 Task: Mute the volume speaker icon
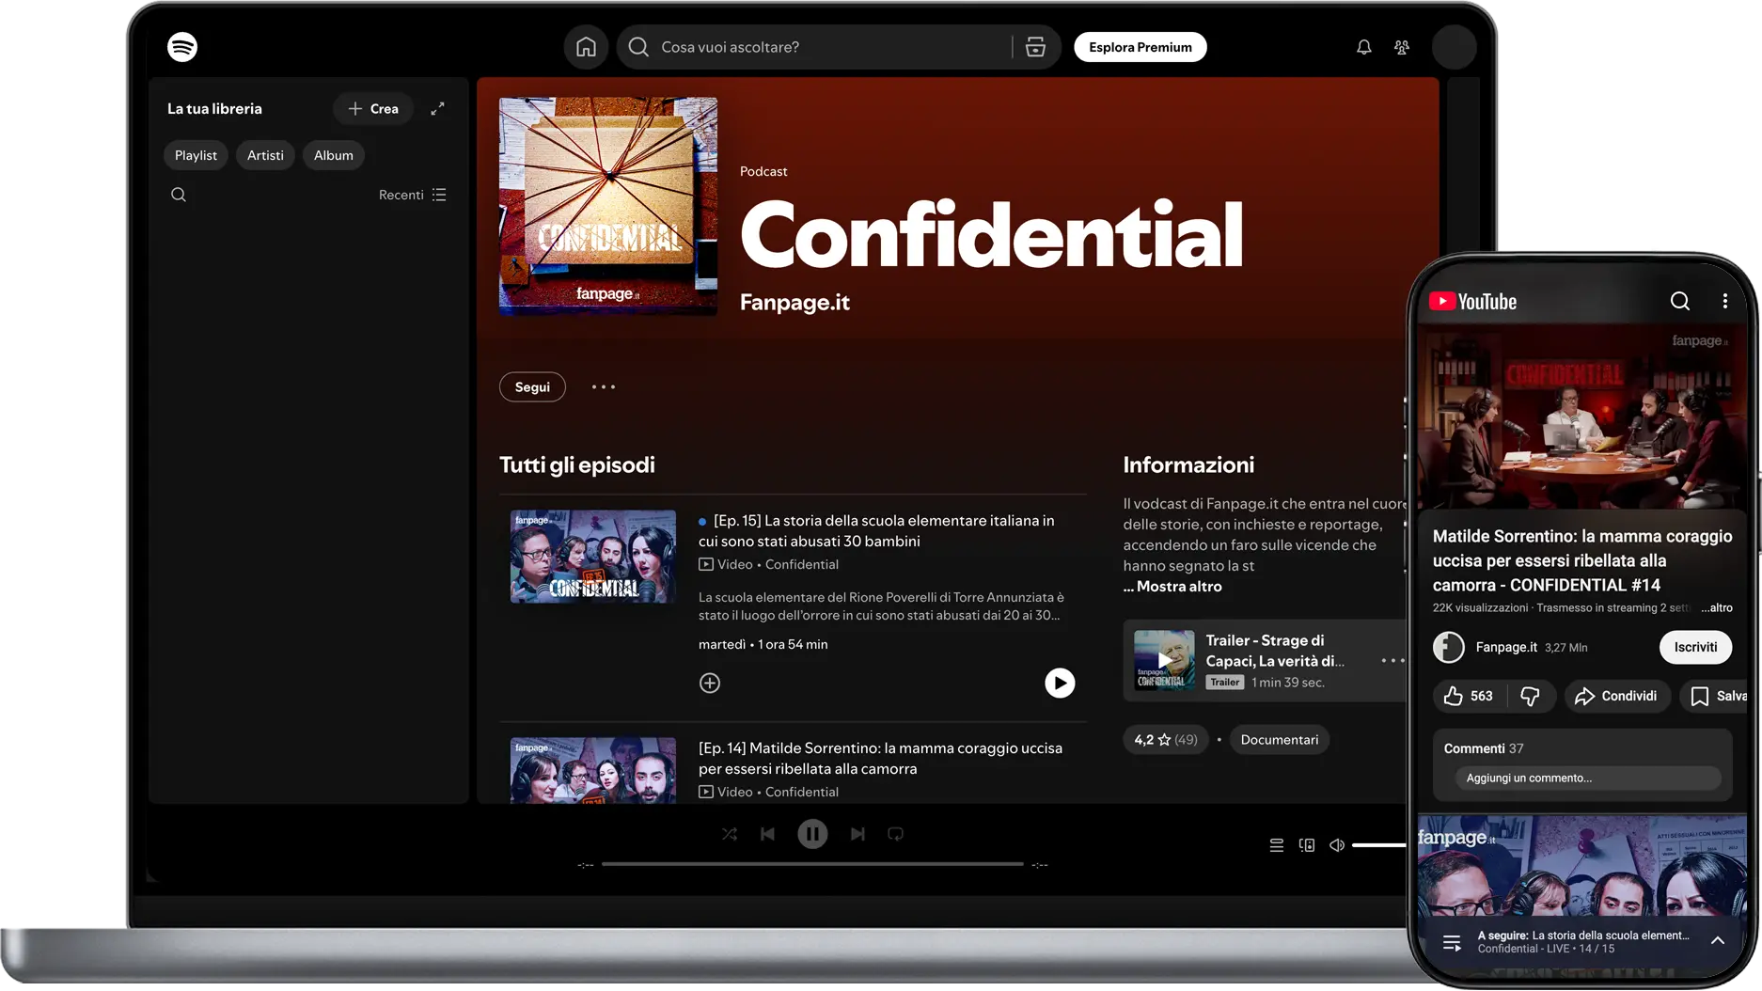click(x=1336, y=845)
